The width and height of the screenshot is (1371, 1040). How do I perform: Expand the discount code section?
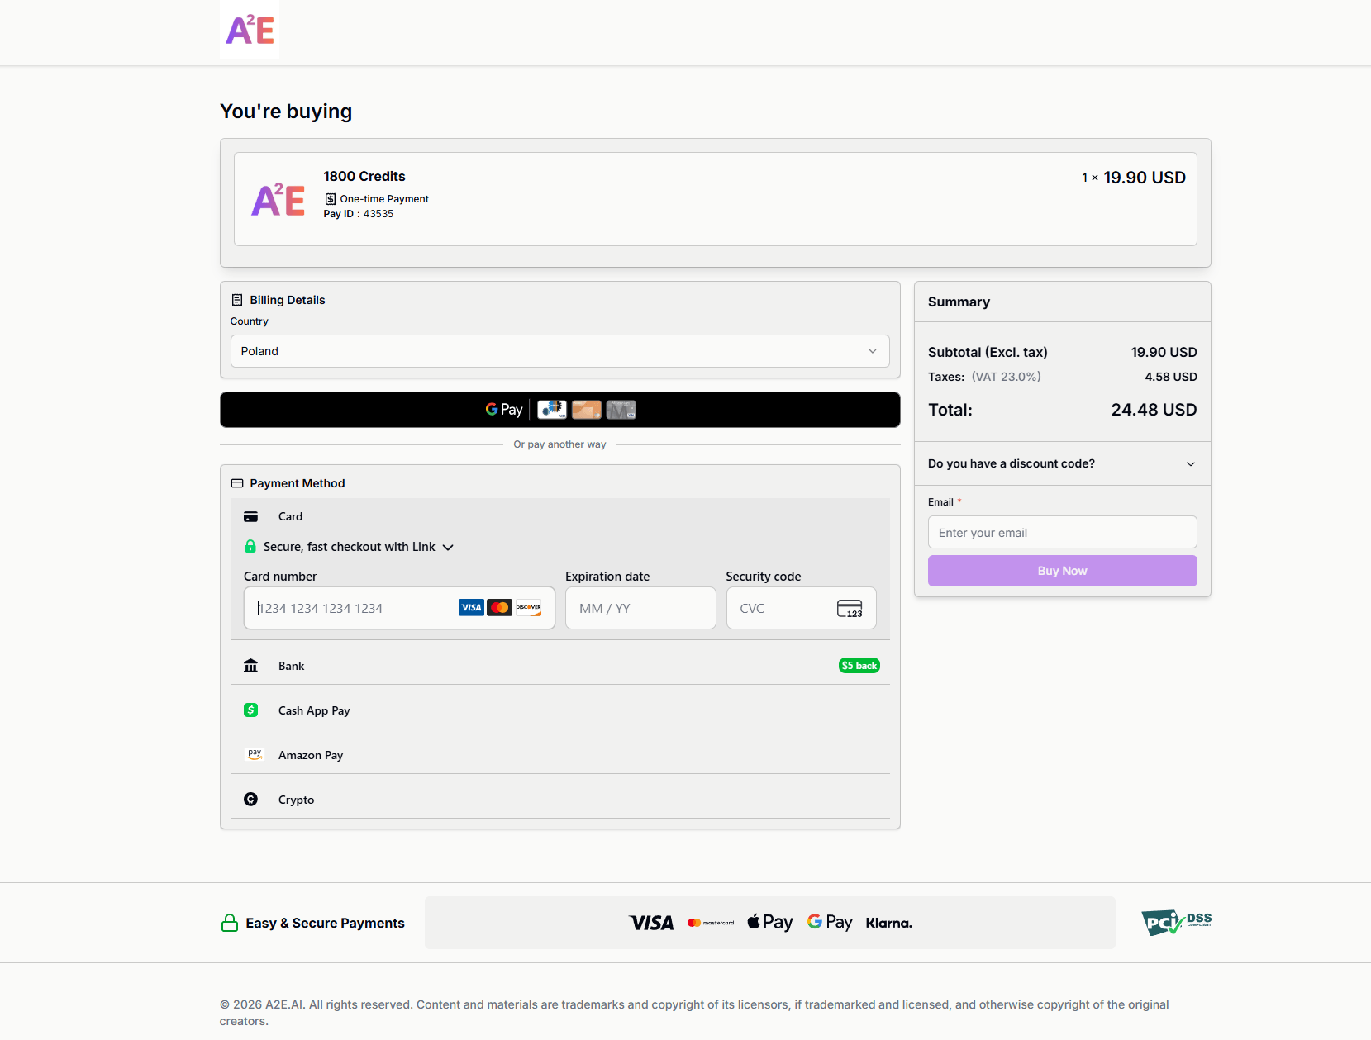click(x=1062, y=463)
